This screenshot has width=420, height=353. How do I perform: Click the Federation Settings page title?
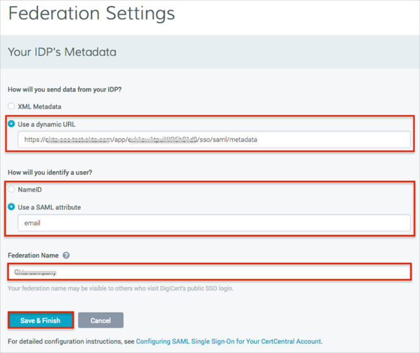[x=91, y=14]
